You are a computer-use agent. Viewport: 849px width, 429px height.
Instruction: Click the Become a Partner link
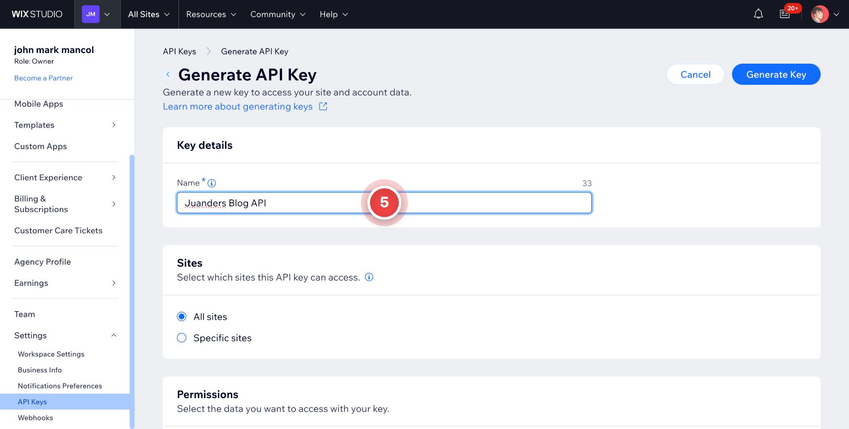(43, 78)
